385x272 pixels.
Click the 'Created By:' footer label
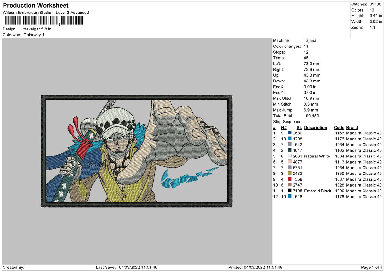coord(13,267)
